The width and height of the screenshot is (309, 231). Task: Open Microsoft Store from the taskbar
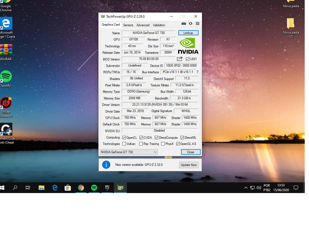(x=68, y=188)
